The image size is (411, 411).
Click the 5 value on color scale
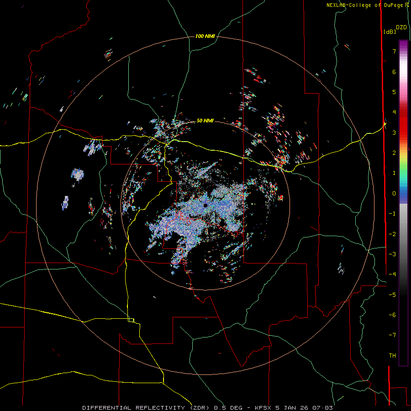click(394, 92)
